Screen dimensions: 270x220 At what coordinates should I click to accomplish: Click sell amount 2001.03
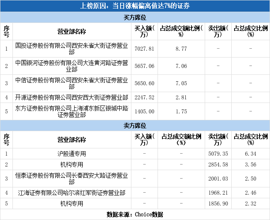click(218, 179)
